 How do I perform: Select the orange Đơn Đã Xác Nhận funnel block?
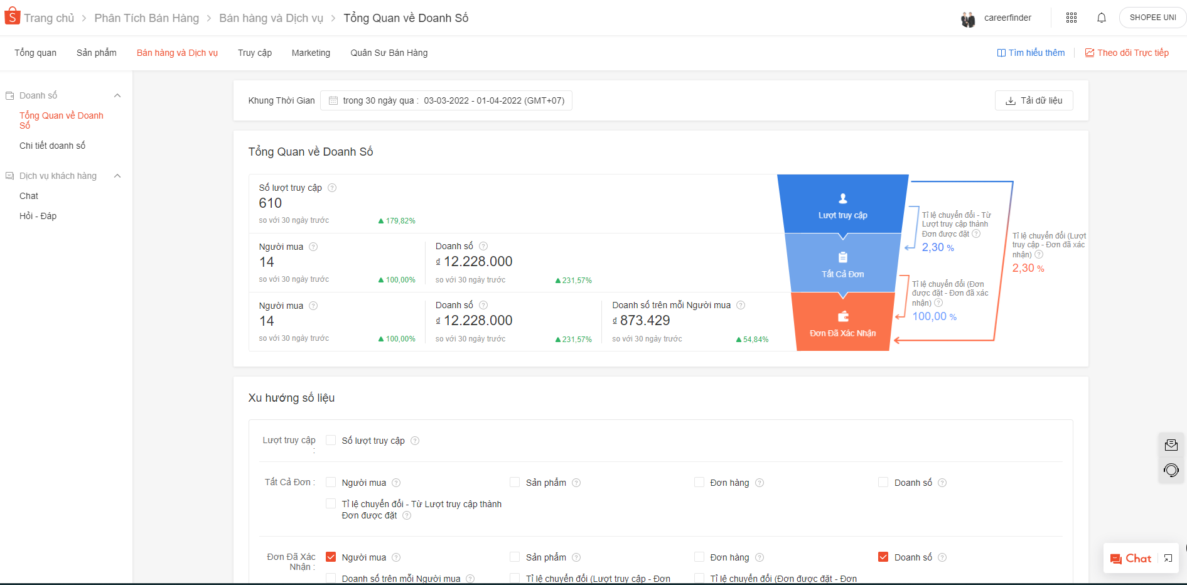pos(842,321)
